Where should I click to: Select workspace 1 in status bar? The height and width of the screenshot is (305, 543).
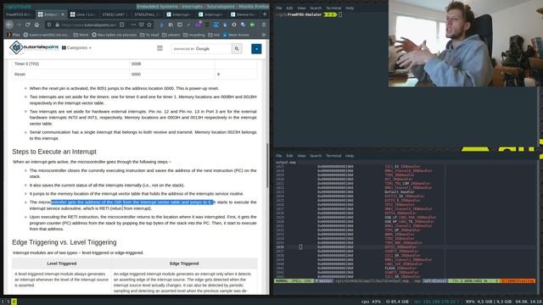pos(3,302)
